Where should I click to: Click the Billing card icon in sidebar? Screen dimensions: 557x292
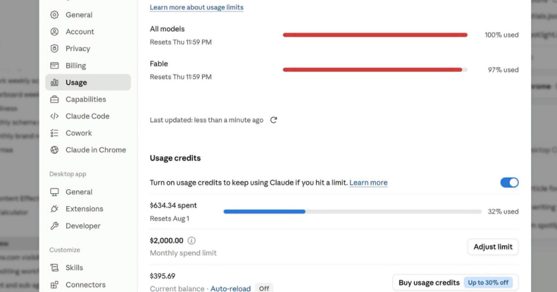54,66
